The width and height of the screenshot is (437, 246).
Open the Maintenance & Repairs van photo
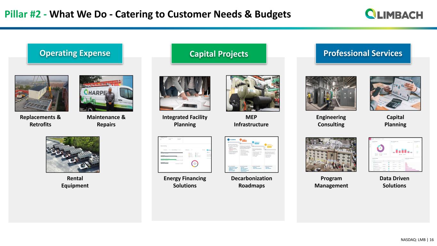point(106,93)
